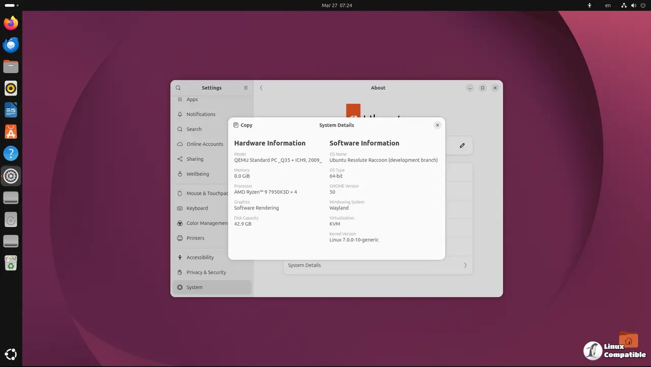Open Notifications settings in sidebar
This screenshot has width=651, height=367.
tap(201, 114)
